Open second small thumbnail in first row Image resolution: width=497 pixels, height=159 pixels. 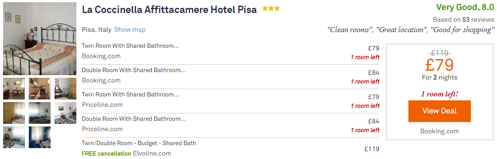click(40, 89)
